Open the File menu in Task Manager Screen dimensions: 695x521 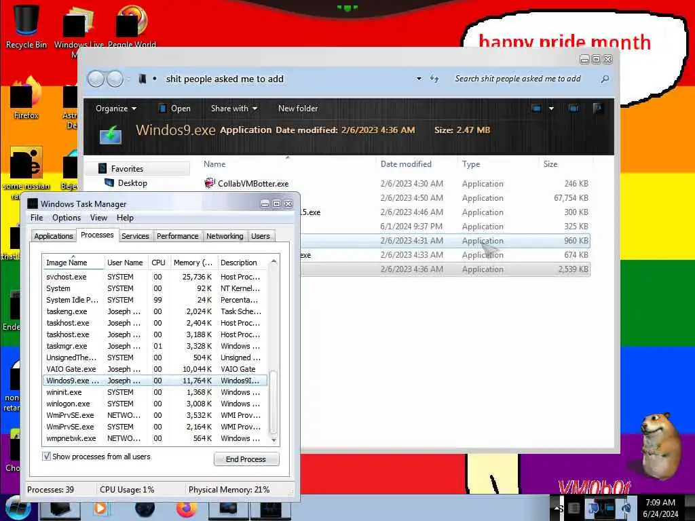coord(37,218)
